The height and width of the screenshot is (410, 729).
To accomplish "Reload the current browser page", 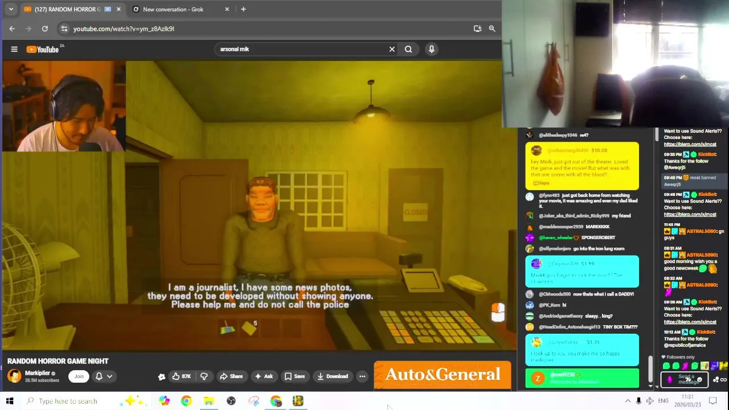I will (45, 28).
